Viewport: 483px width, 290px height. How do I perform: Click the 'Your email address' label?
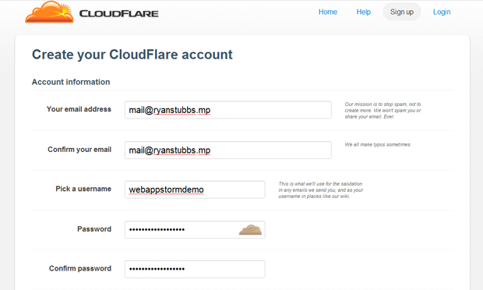point(79,109)
